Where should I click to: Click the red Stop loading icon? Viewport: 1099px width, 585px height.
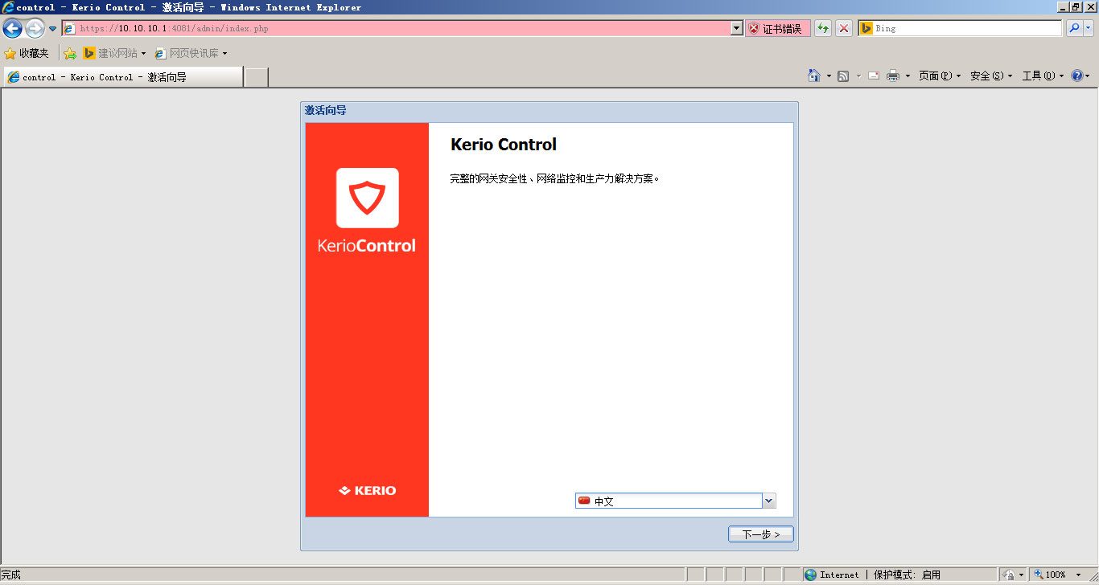[844, 28]
